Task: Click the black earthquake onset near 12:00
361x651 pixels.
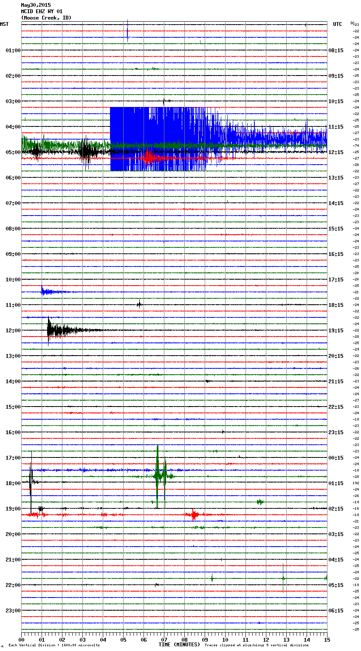Action: pyautogui.click(x=49, y=330)
